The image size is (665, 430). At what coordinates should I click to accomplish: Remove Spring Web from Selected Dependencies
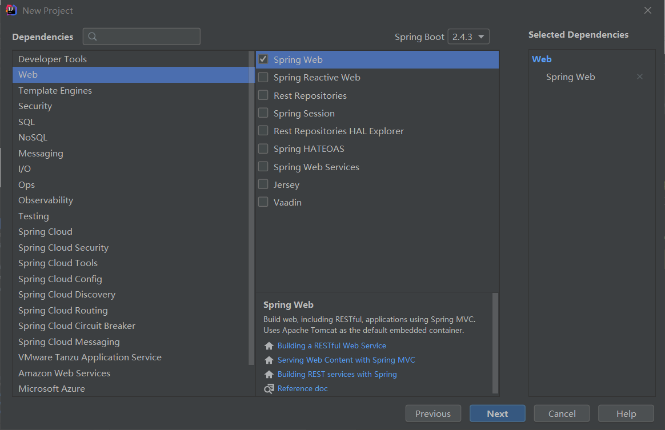click(x=640, y=77)
